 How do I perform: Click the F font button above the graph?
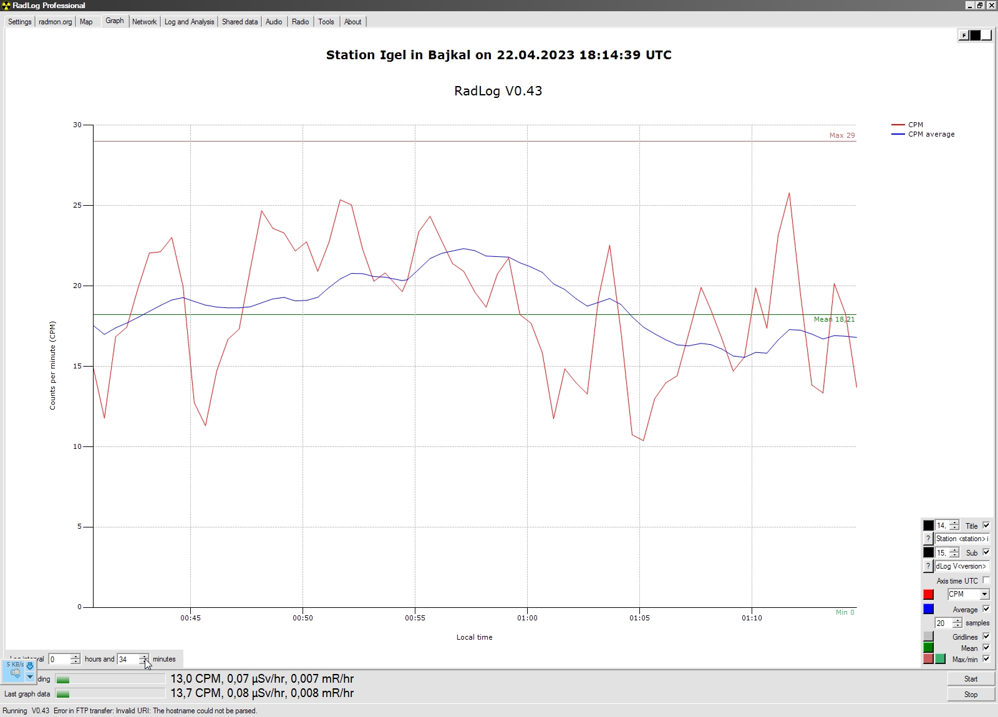(x=964, y=36)
